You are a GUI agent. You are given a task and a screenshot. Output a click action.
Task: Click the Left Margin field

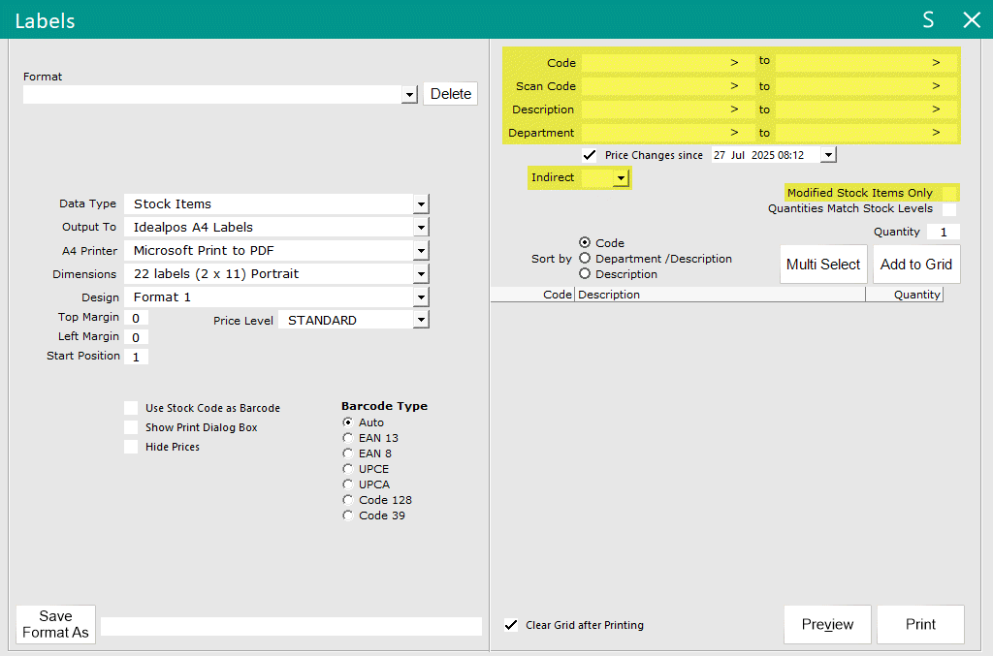coord(136,338)
